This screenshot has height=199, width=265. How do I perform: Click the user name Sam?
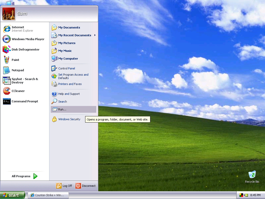click(22, 13)
